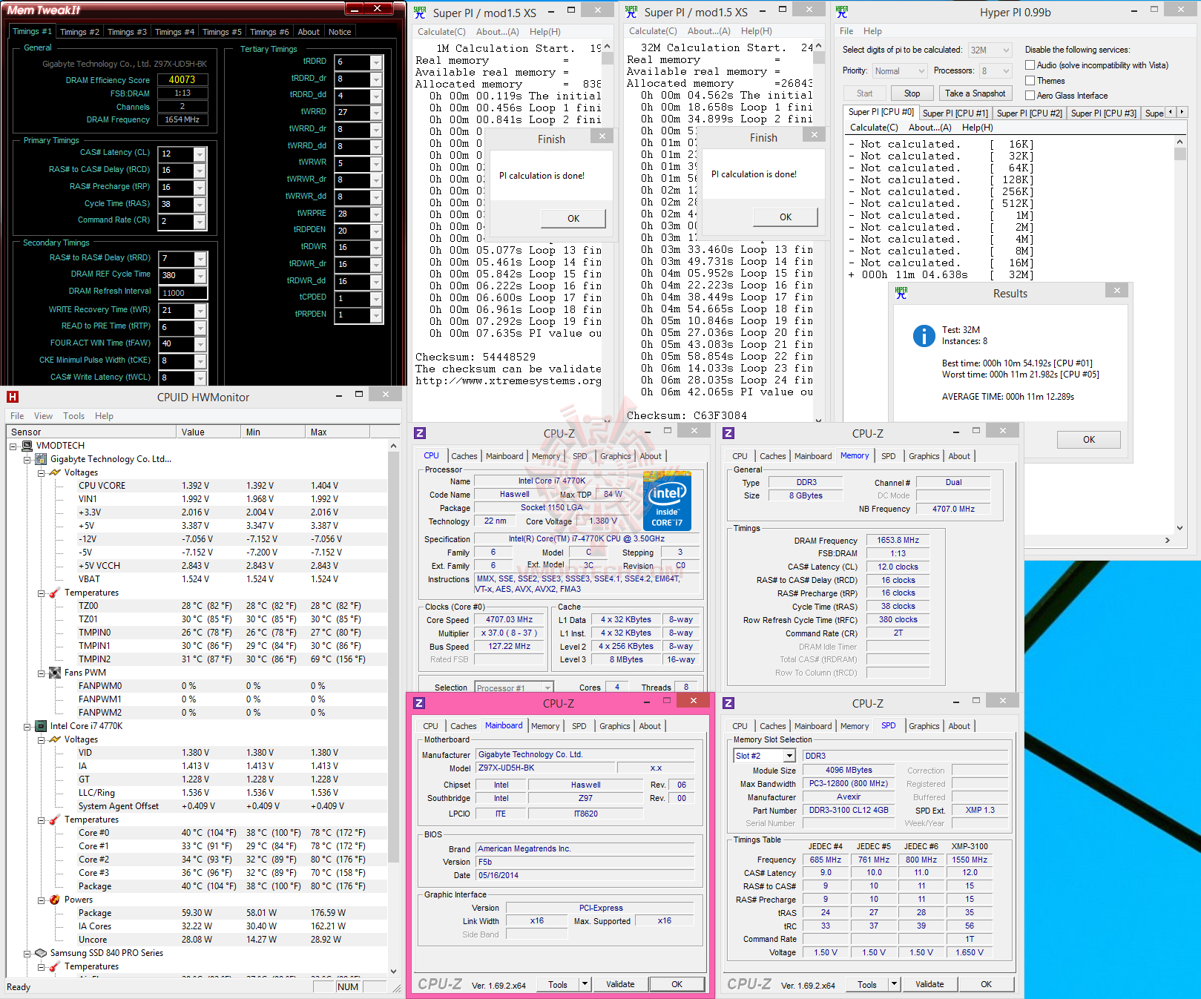Open tWRRD dropdown in Tertiary Timings
The height and width of the screenshot is (999, 1201).
point(376,113)
